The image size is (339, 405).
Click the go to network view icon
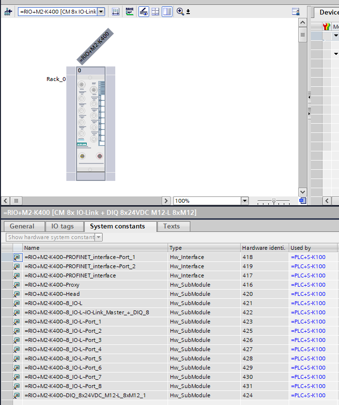pos(8,12)
